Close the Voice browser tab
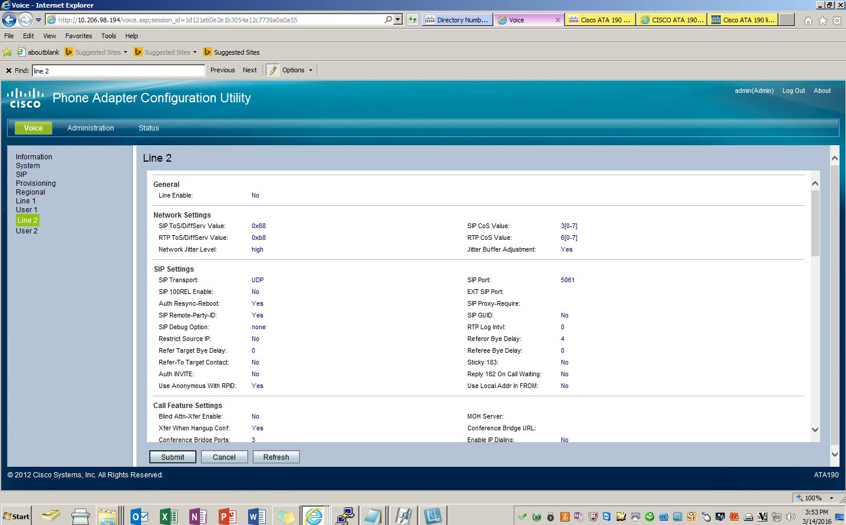The width and height of the screenshot is (846, 525). point(557,20)
